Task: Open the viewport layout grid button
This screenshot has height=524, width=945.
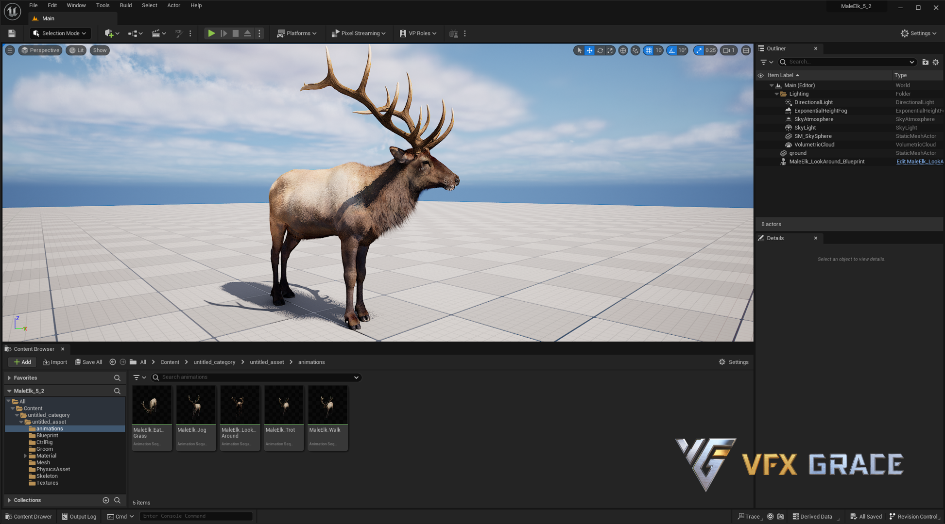Action: coord(746,50)
